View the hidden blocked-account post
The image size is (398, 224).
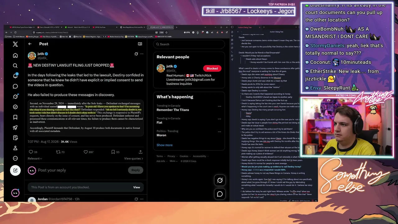click(x=137, y=187)
